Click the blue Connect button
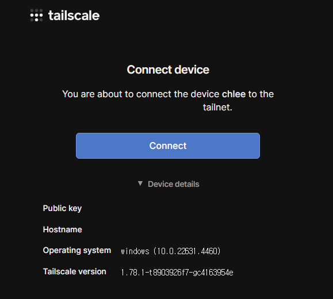The image size is (333, 299). point(168,145)
